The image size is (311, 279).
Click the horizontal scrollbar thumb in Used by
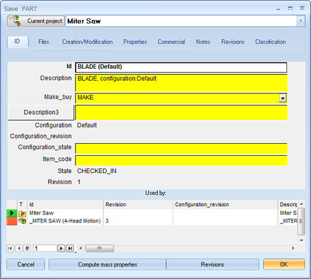click(x=99, y=249)
